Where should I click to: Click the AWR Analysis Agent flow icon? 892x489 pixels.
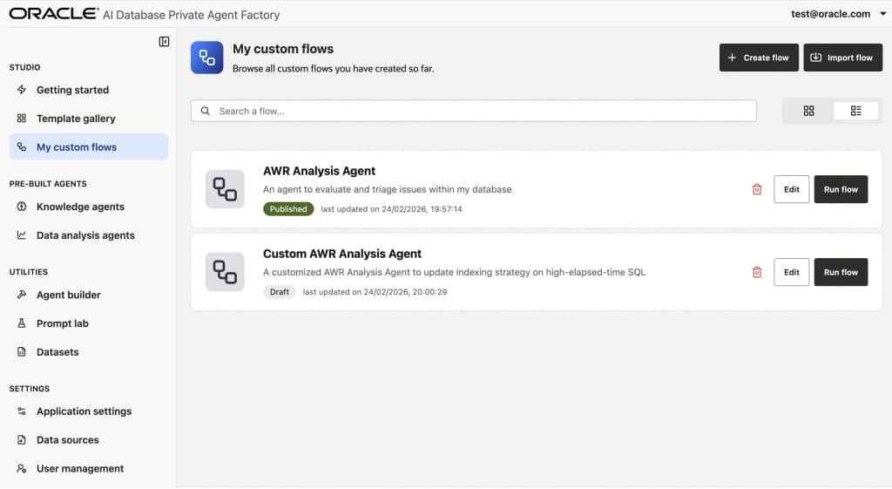tap(225, 189)
